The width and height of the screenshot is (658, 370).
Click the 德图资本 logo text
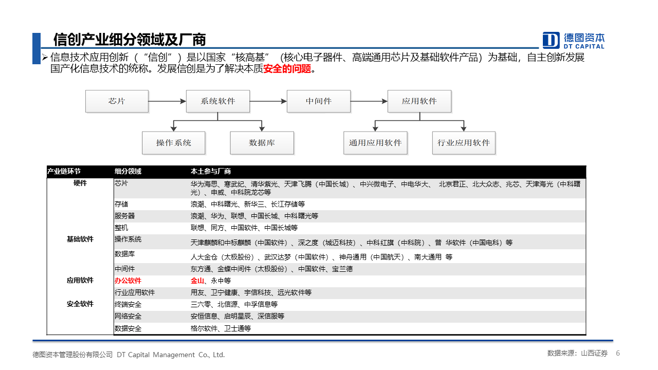pos(584,38)
